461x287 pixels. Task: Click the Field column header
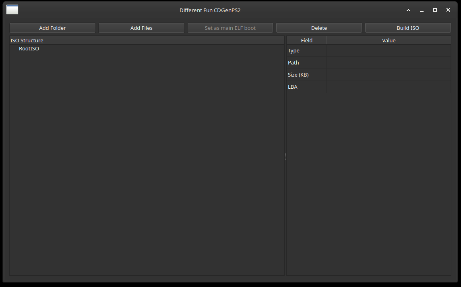click(307, 40)
